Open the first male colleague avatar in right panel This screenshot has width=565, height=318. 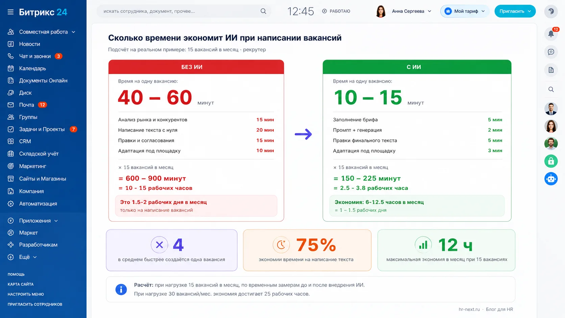(551, 109)
